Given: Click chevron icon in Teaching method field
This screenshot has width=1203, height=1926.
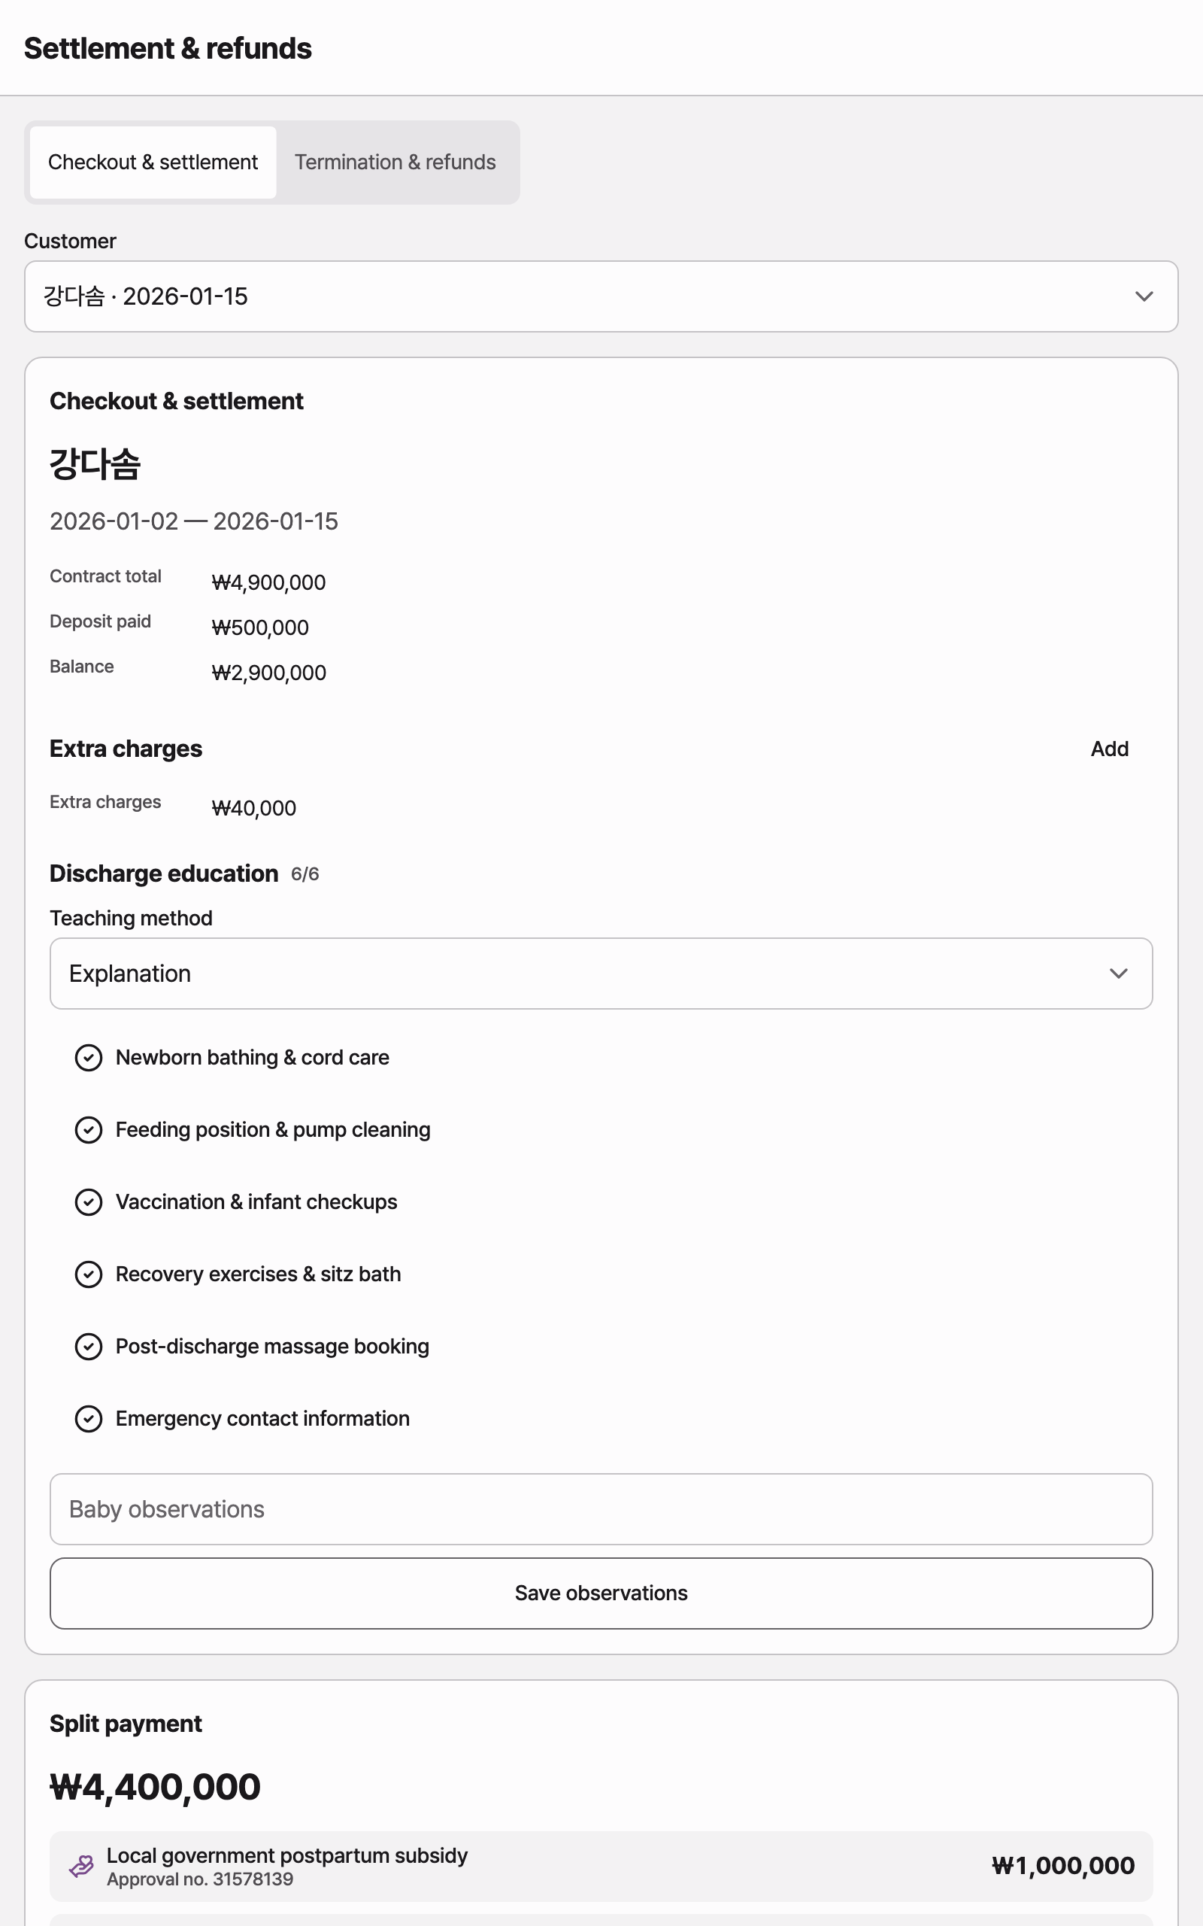Looking at the screenshot, I should (1118, 974).
